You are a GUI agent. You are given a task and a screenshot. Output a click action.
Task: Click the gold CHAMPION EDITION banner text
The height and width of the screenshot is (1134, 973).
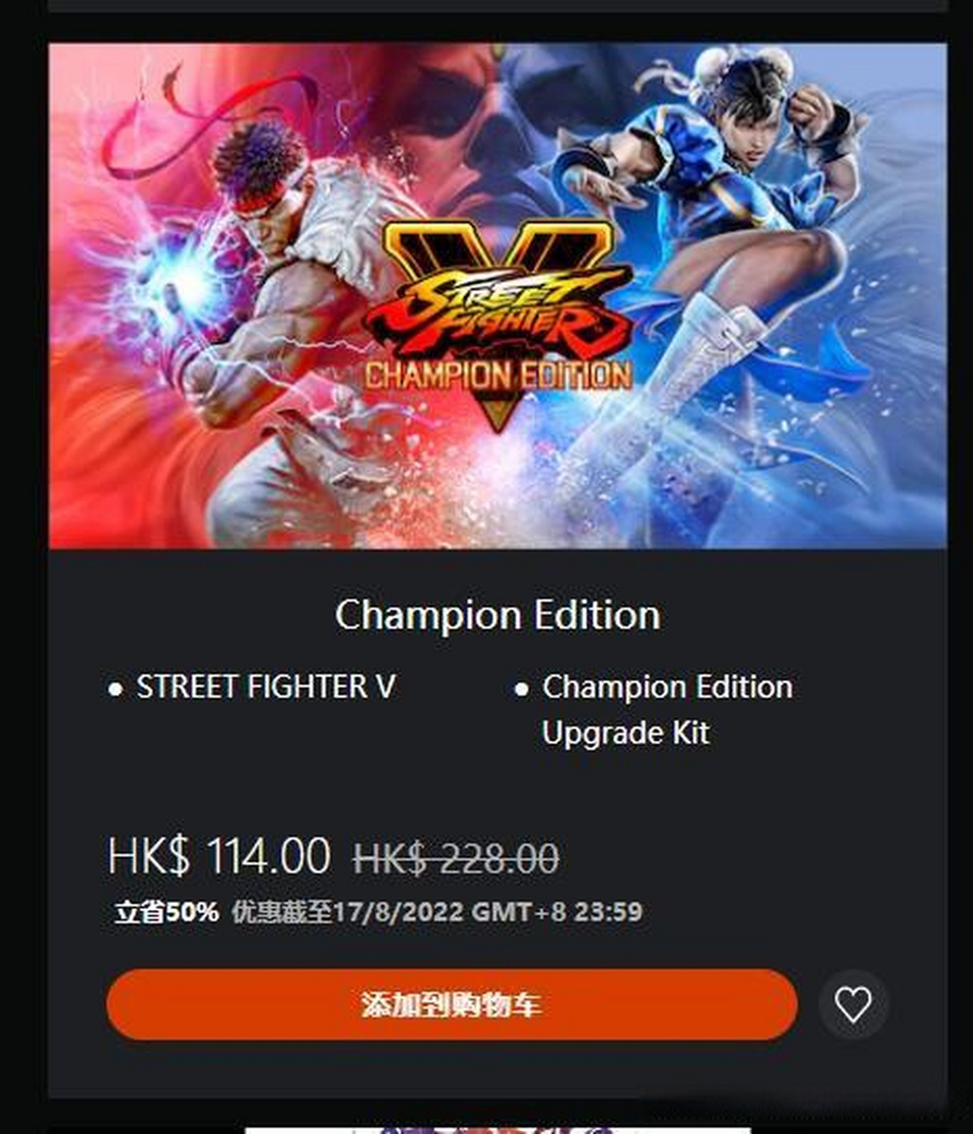click(x=498, y=376)
